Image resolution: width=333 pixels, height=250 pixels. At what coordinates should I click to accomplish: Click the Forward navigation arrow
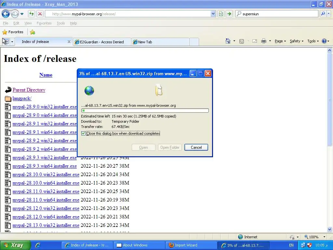pyautogui.click(x=15, y=14)
